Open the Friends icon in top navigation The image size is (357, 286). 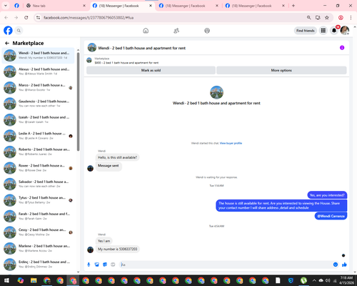(x=176, y=31)
